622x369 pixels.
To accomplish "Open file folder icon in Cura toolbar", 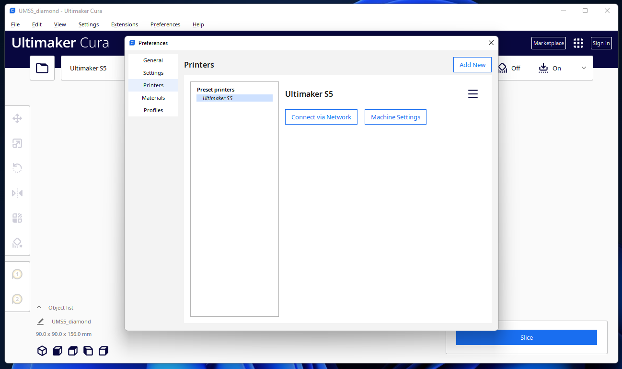I will 42,68.
